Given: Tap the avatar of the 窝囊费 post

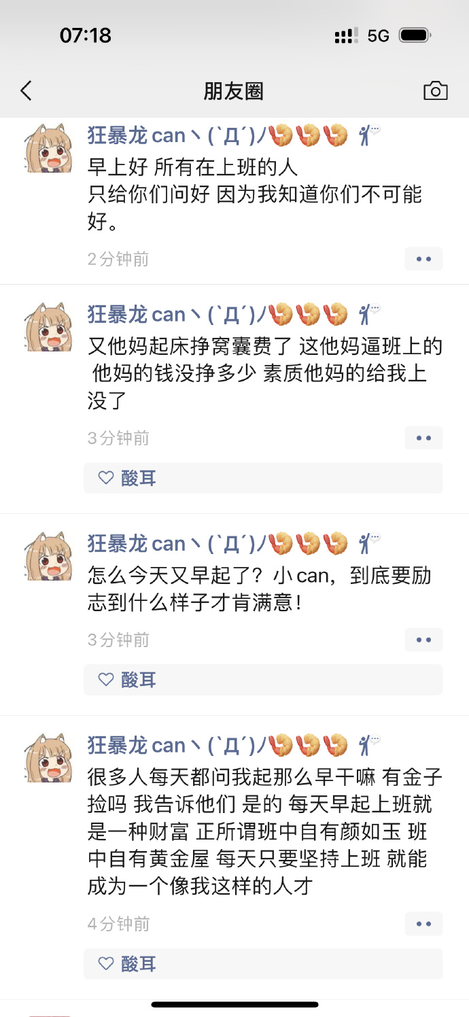Looking at the screenshot, I should pyautogui.click(x=49, y=327).
